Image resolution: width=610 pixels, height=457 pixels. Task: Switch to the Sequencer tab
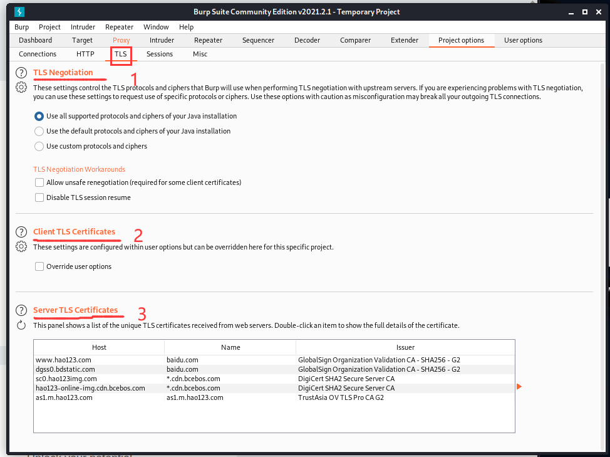click(x=258, y=40)
